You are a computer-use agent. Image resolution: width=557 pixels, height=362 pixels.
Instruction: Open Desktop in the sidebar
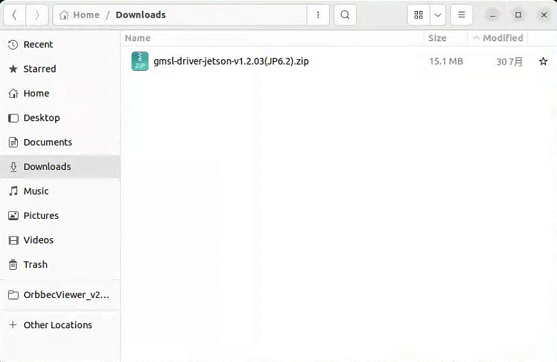pyautogui.click(x=60, y=118)
